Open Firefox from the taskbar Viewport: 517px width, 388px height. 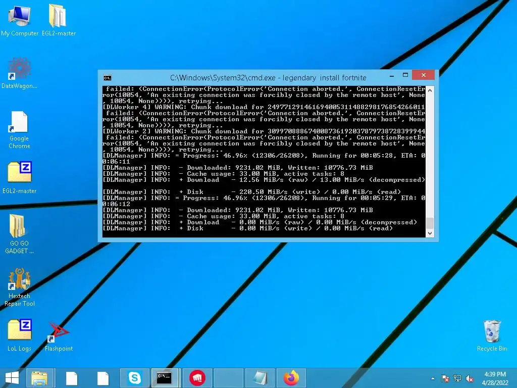coord(291,378)
